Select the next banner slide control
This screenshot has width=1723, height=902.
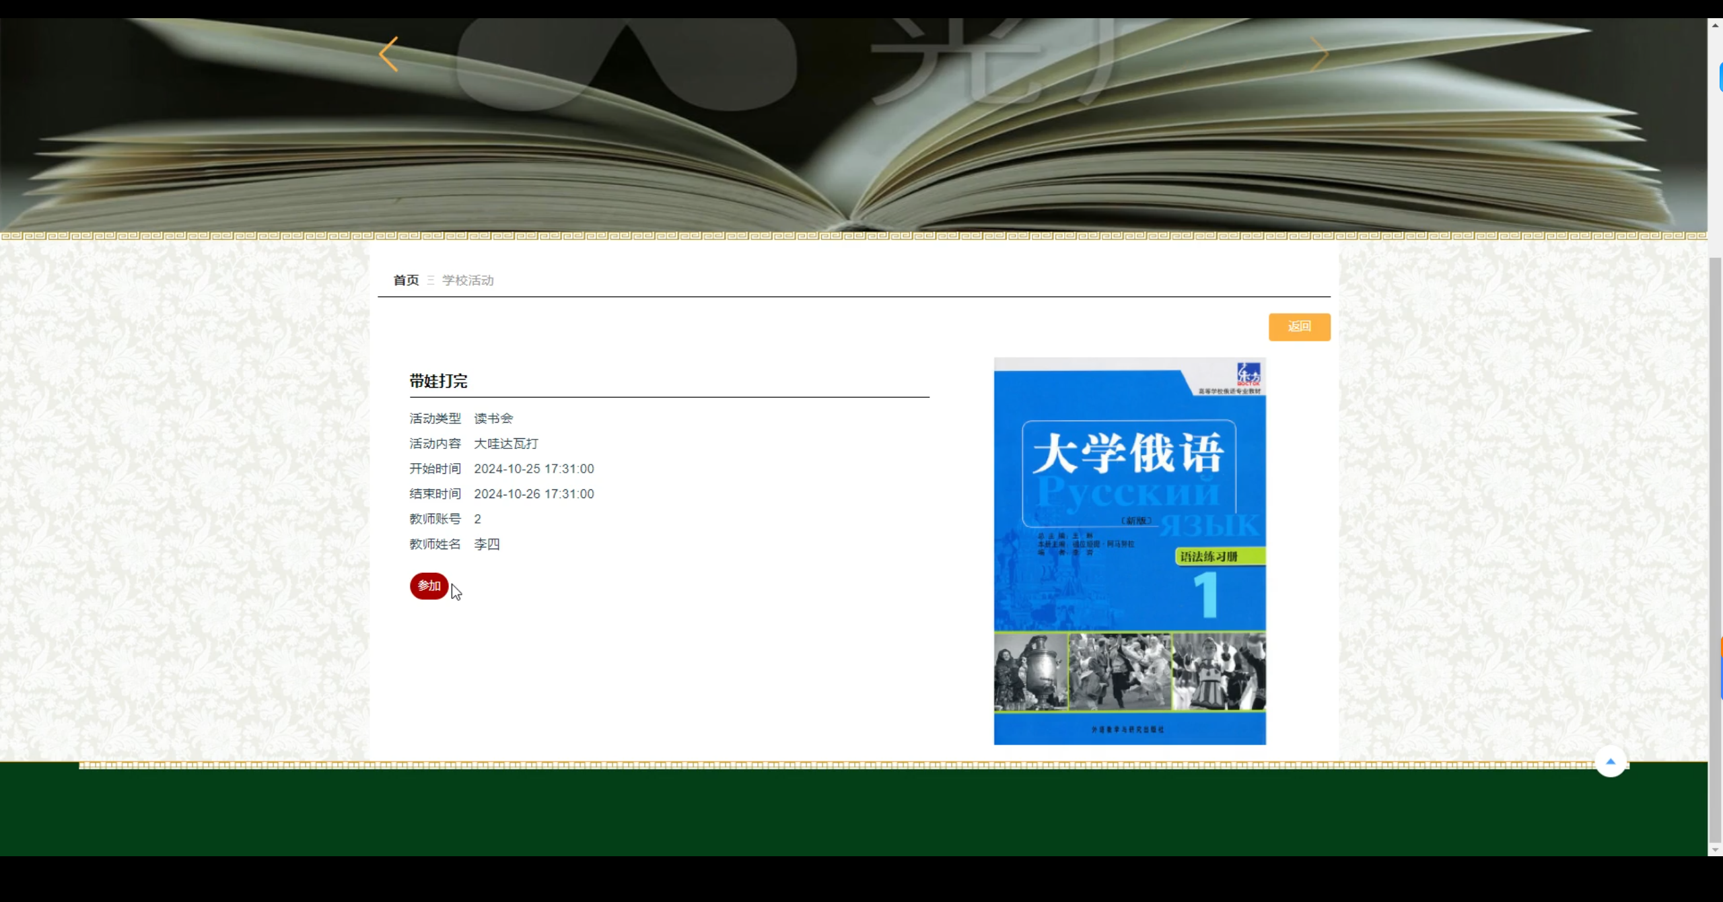[1321, 54]
